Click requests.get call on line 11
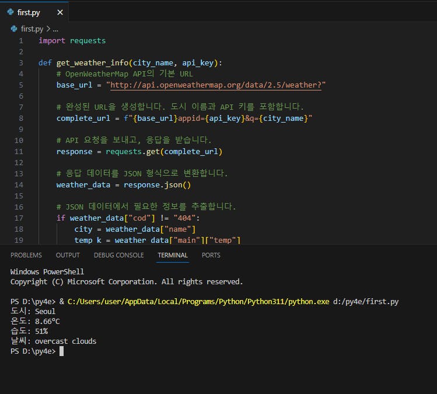 (164, 151)
